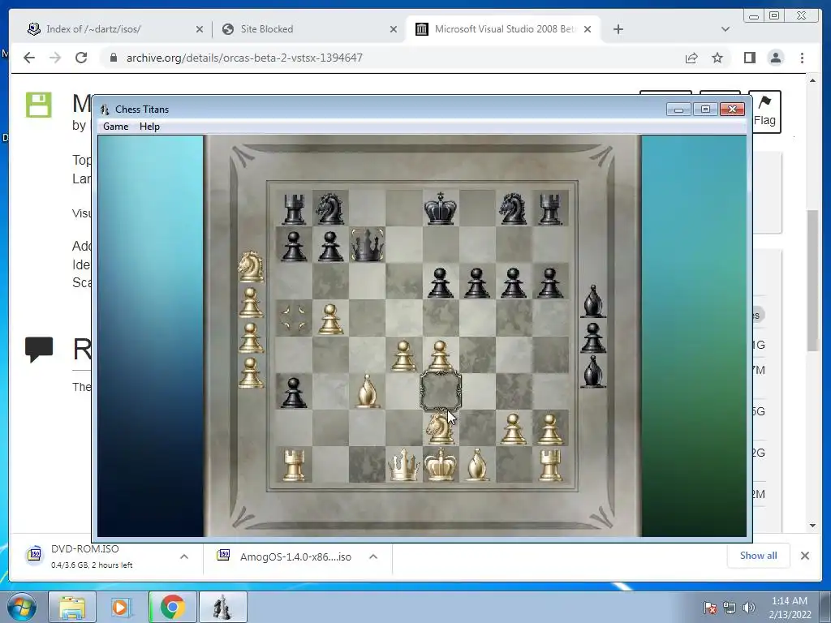
Task: Select the white rook on a1
Action: pos(294,465)
